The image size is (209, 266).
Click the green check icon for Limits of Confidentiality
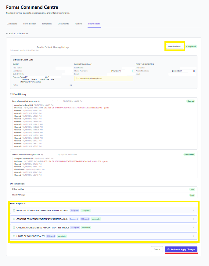[14, 236]
